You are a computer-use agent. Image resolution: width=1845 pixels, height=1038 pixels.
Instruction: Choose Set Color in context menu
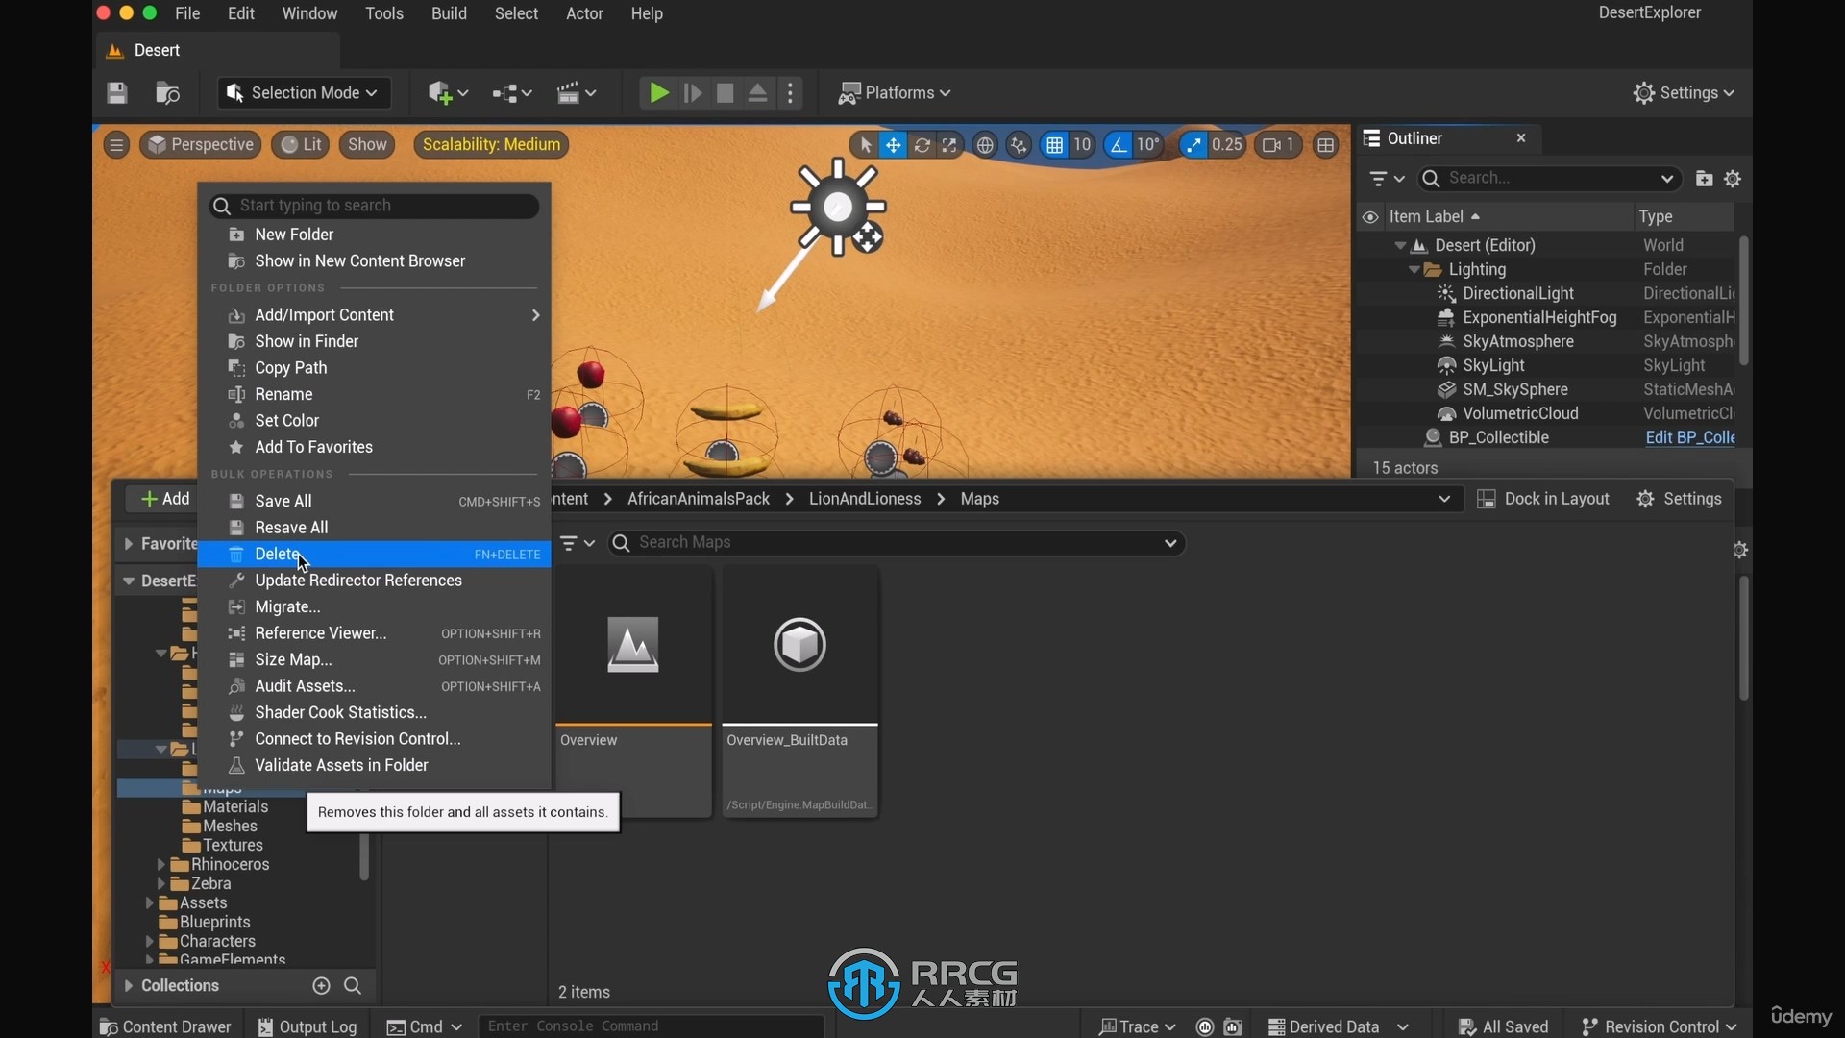(374, 421)
